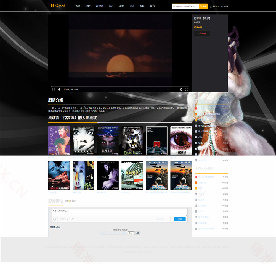The height and width of the screenshot is (264, 276).
Task: Click the 会员 member icon
Action: (x=224, y=6)
